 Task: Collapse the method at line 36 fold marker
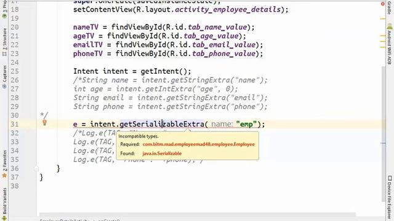[x=36, y=169]
